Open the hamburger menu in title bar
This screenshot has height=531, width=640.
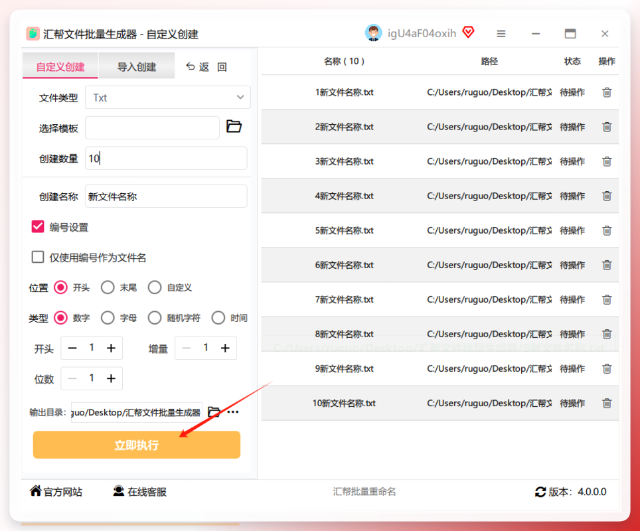tap(501, 34)
